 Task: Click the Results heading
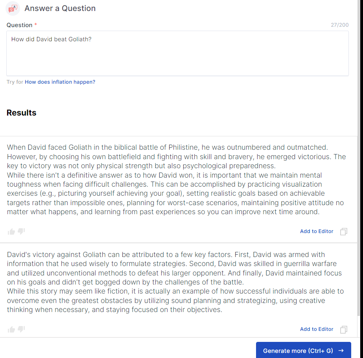[21, 113]
